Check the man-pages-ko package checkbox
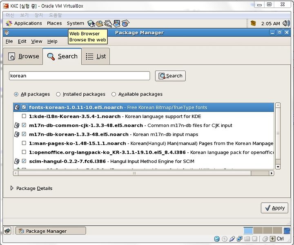The height and width of the screenshot is (245, 294). pyautogui.click(x=24, y=143)
